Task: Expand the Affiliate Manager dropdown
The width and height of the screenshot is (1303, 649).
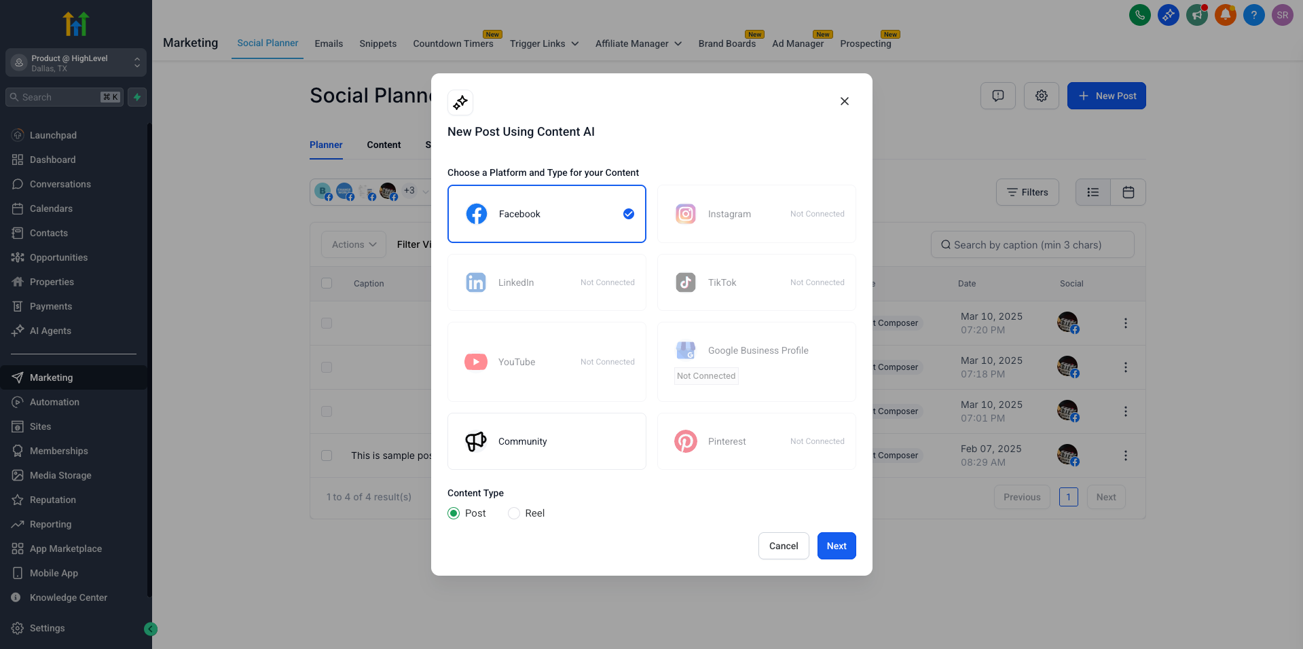Action: pyautogui.click(x=638, y=43)
